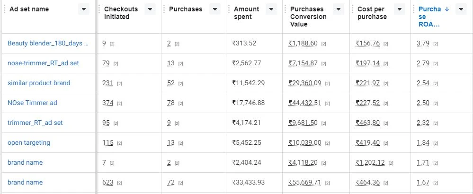473x194 pixels.
Task: Click the 79 checkouts initiated value
Action: 106,63
